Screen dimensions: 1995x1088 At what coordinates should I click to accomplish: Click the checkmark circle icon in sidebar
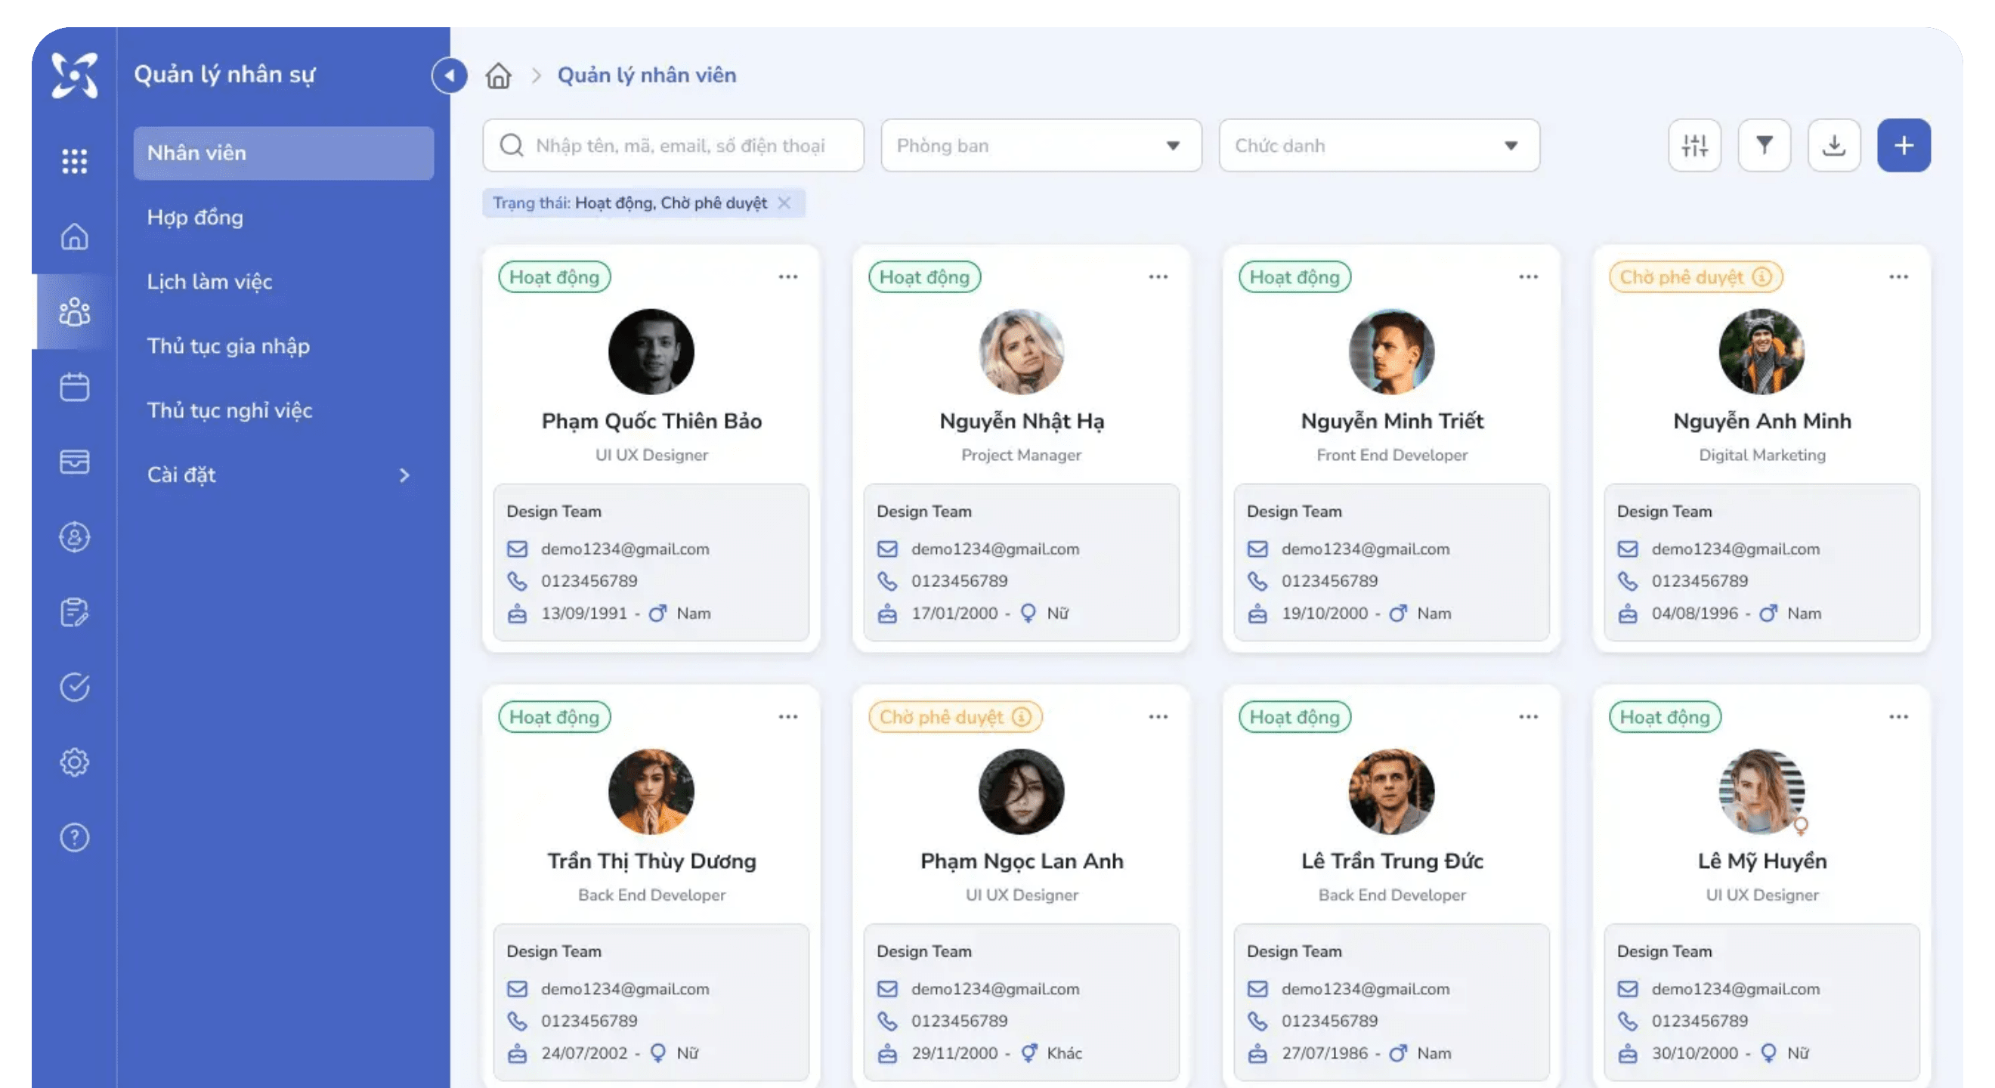tap(74, 687)
